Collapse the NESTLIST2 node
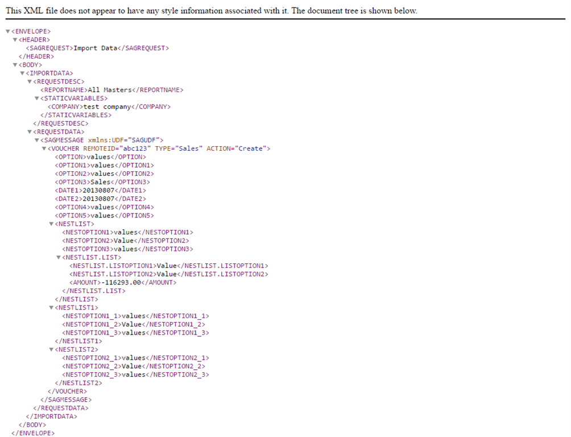 click(x=51, y=350)
